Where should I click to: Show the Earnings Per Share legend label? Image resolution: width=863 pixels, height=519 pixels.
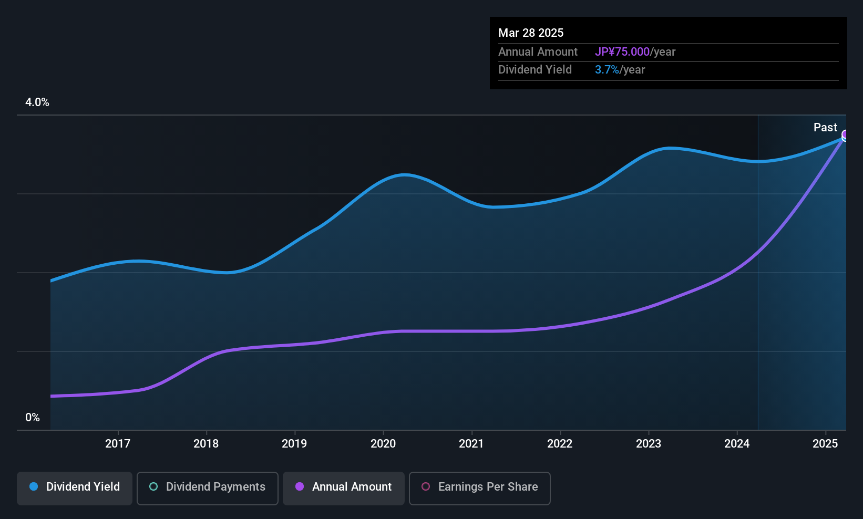click(x=488, y=487)
